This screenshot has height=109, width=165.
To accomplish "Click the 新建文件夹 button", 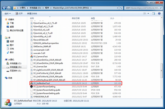I will click(32, 13).
